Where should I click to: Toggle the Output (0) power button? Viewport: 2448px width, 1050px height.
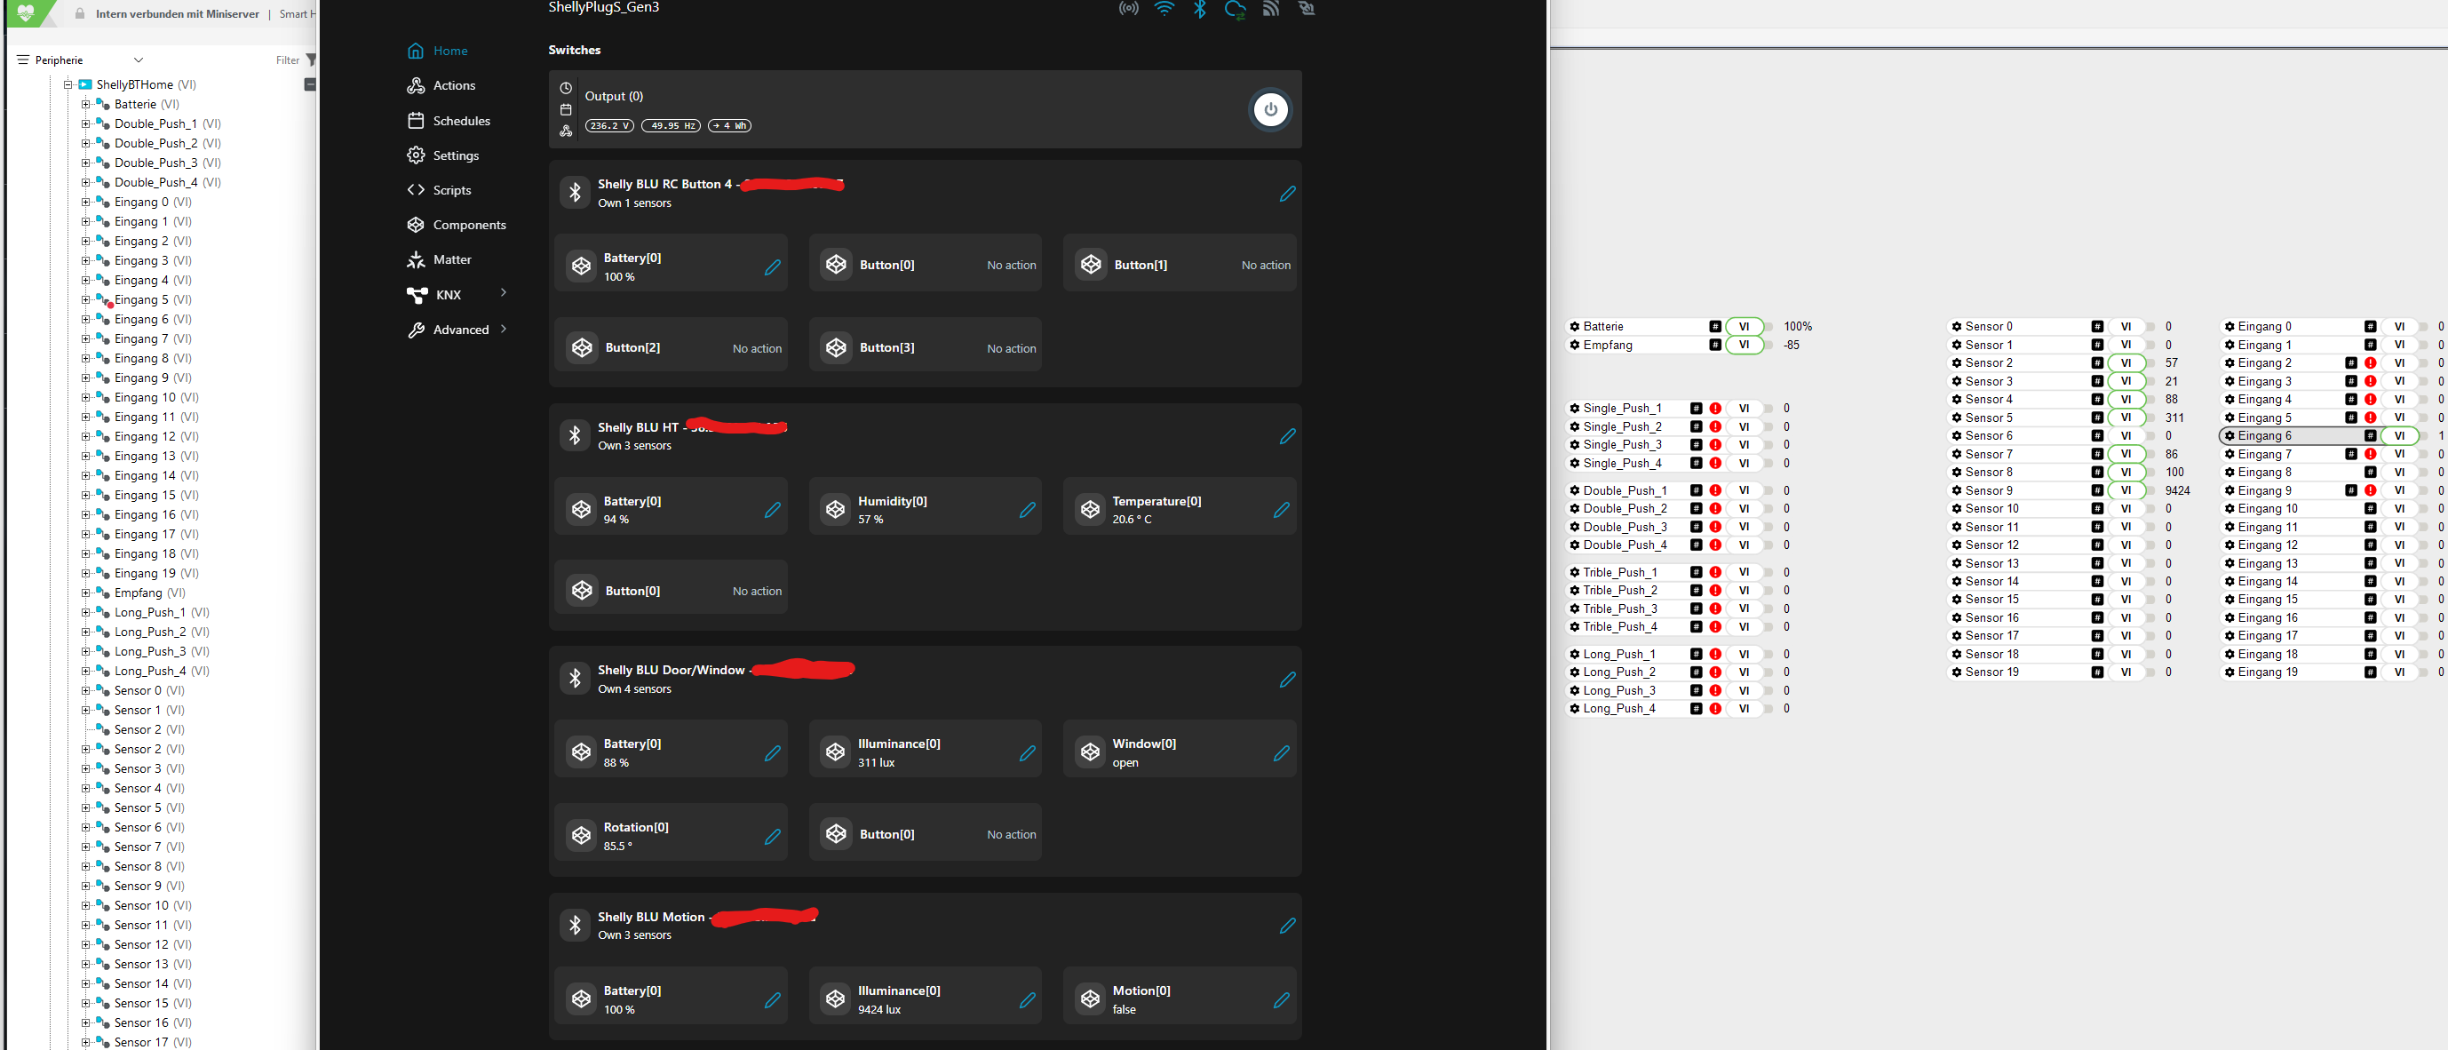point(1269,109)
